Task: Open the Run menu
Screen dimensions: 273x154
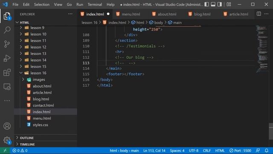Action: (x=80, y=4)
